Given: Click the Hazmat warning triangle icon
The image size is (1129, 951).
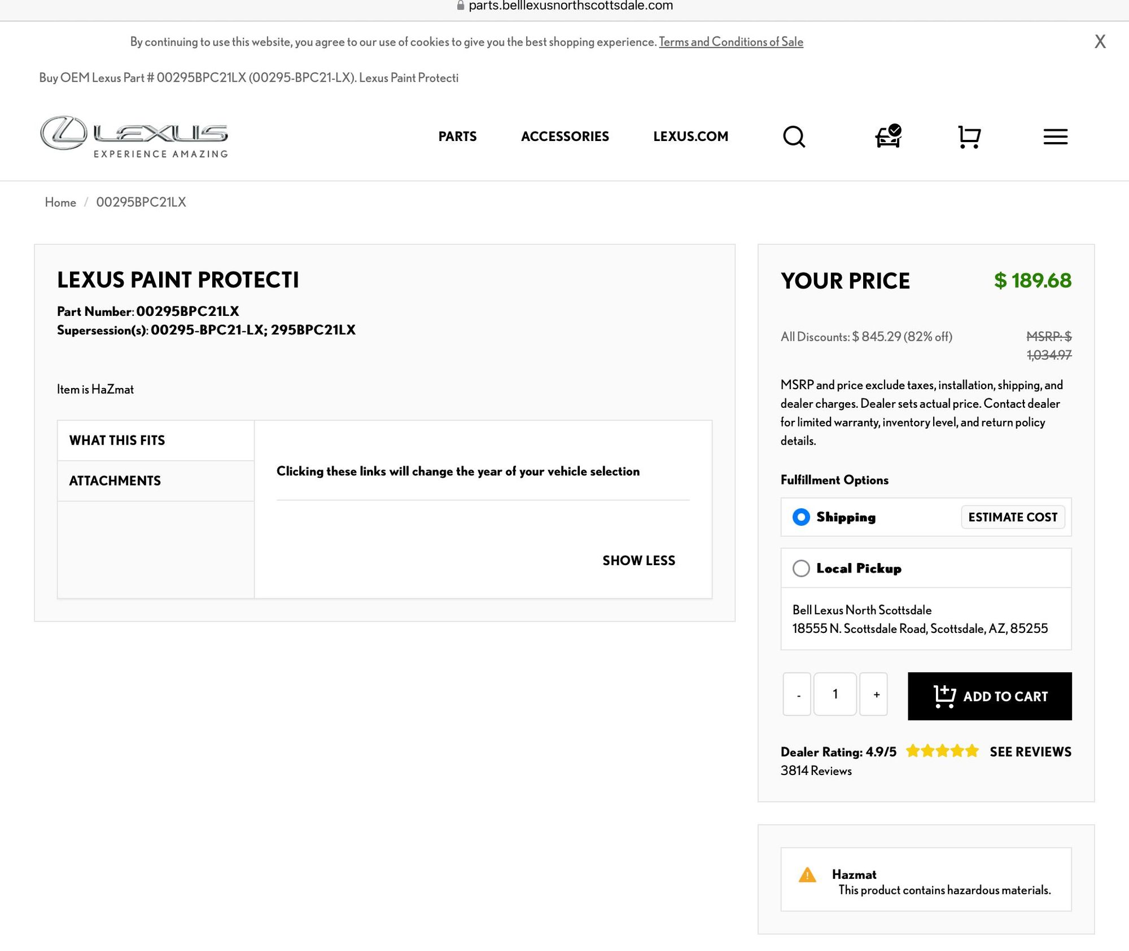Looking at the screenshot, I should coord(807,875).
